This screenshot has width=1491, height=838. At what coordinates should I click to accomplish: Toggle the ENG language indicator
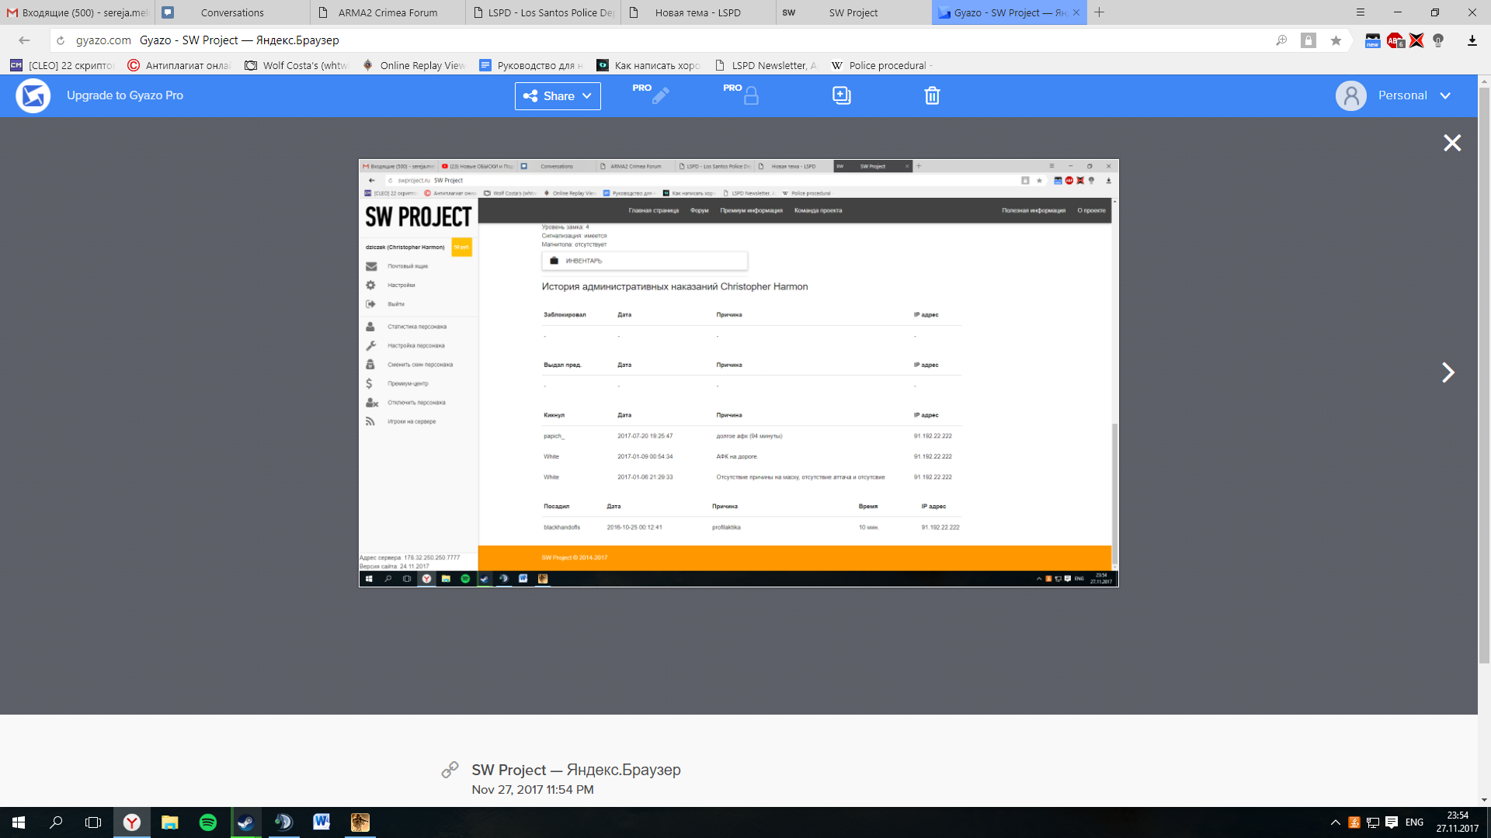pyautogui.click(x=1414, y=822)
